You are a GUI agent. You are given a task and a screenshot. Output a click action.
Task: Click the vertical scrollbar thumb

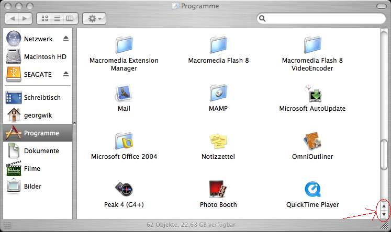(384, 155)
